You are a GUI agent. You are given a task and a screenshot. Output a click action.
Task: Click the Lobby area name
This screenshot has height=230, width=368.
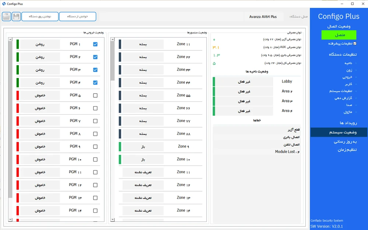click(x=287, y=81)
